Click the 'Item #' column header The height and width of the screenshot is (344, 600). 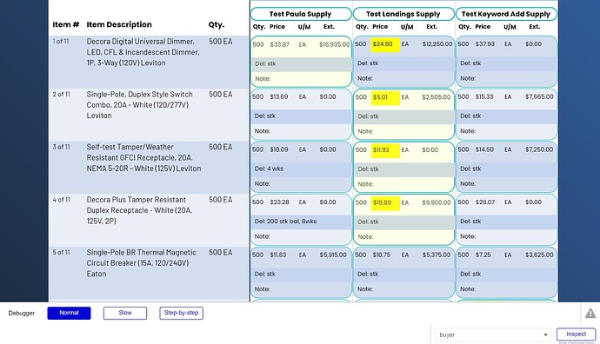(x=66, y=24)
